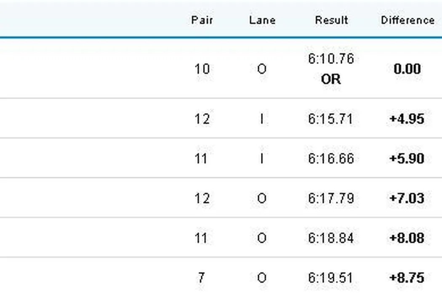Click the 6:17.79 result cell

(x=331, y=198)
